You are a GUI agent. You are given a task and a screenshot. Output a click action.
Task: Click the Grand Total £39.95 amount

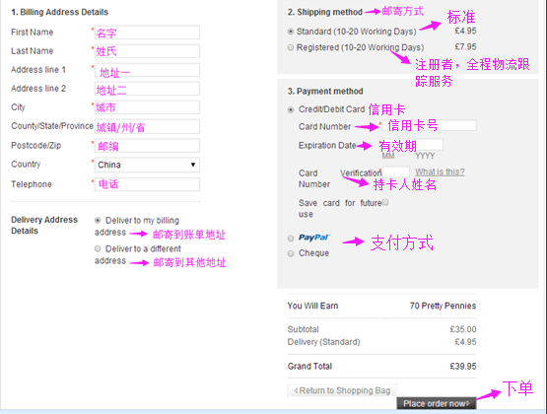(x=463, y=367)
